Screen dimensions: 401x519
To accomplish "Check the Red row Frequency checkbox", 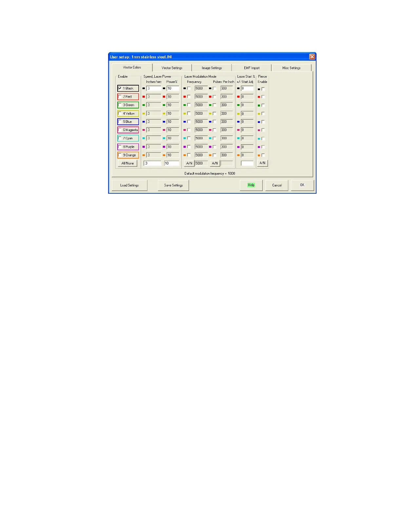I will point(189,97).
